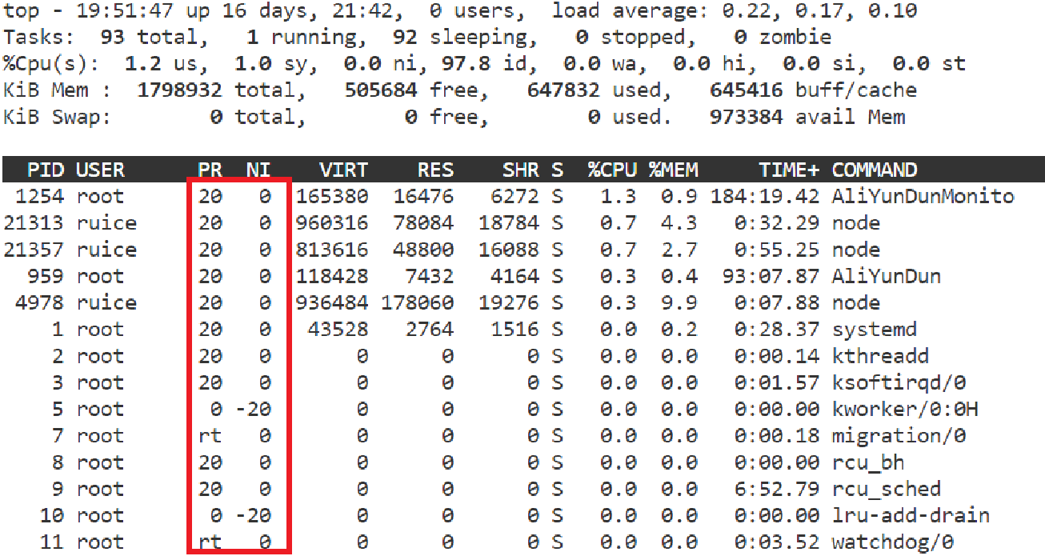Click the 645416 buff/cache value
The width and height of the screenshot is (1045, 556).
coord(746,90)
